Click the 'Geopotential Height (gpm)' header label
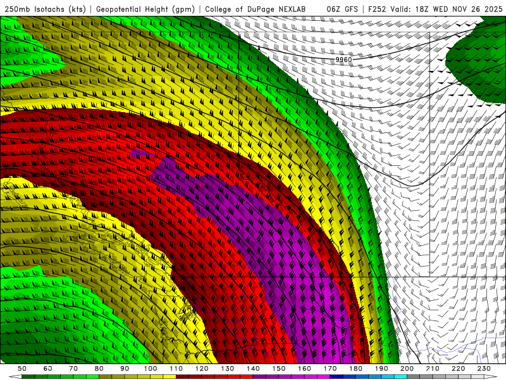Screen dimensions: 506x380 tap(145, 9)
